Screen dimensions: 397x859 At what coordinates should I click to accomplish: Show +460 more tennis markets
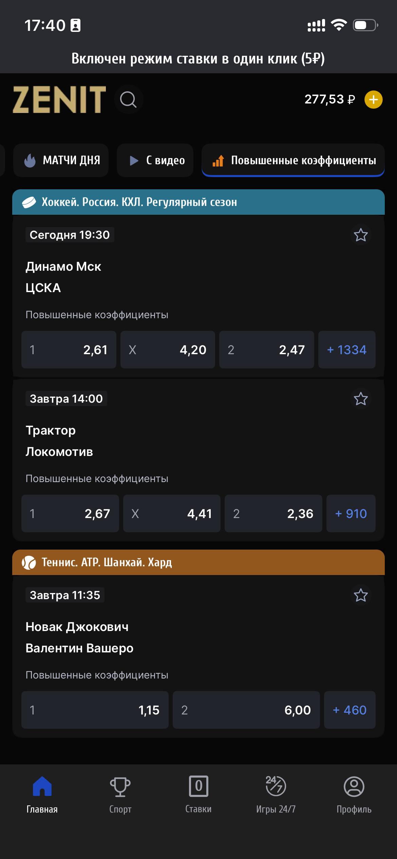[350, 710]
